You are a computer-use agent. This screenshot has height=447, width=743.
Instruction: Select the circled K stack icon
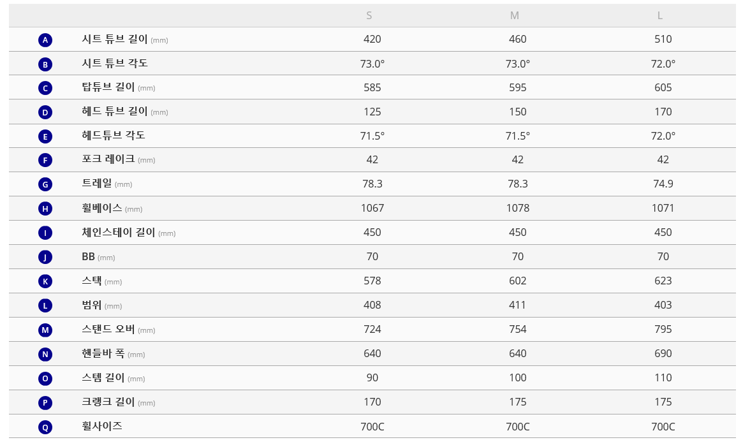tap(45, 281)
